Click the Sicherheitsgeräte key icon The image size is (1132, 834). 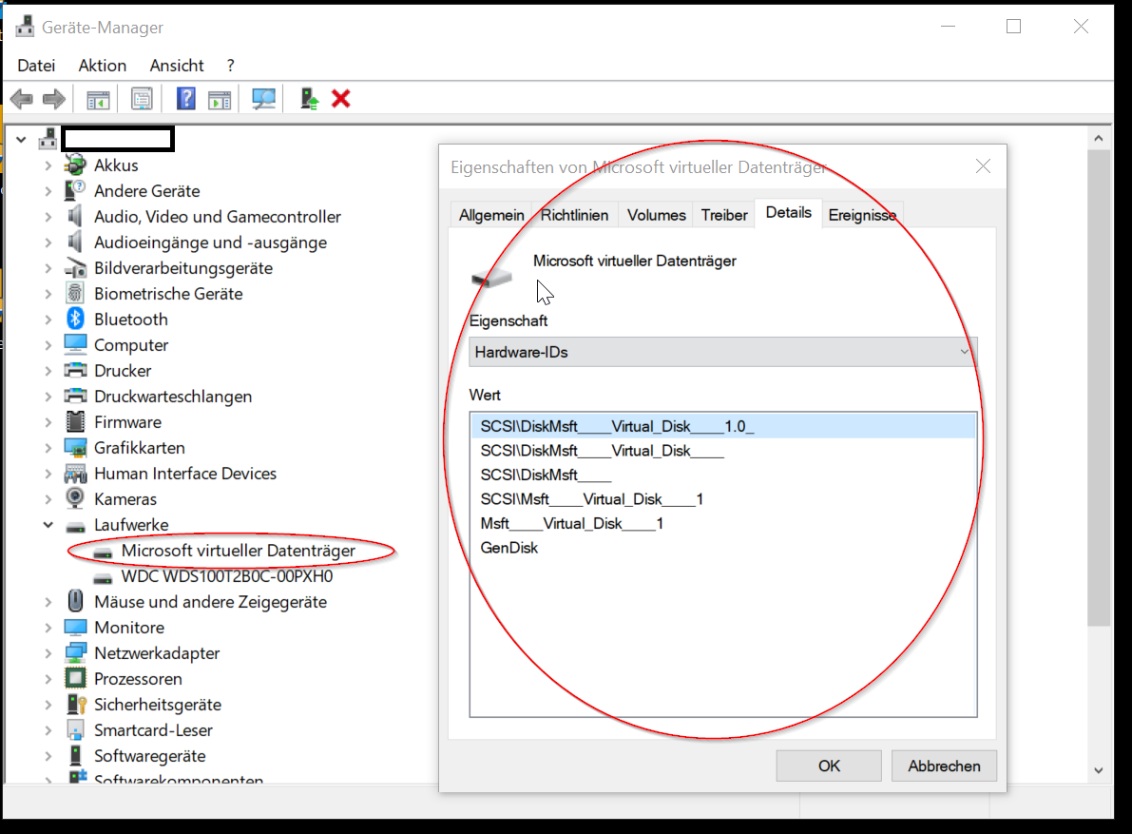coord(77,704)
